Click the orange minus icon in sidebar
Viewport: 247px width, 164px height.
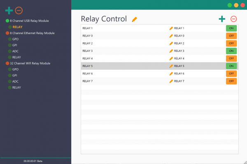[19, 11]
